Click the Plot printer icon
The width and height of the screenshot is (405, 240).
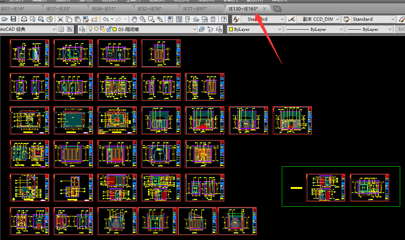(x=24, y=19)
